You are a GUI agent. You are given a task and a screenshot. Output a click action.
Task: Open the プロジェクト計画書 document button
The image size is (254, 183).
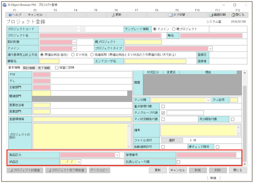point(25,170)
